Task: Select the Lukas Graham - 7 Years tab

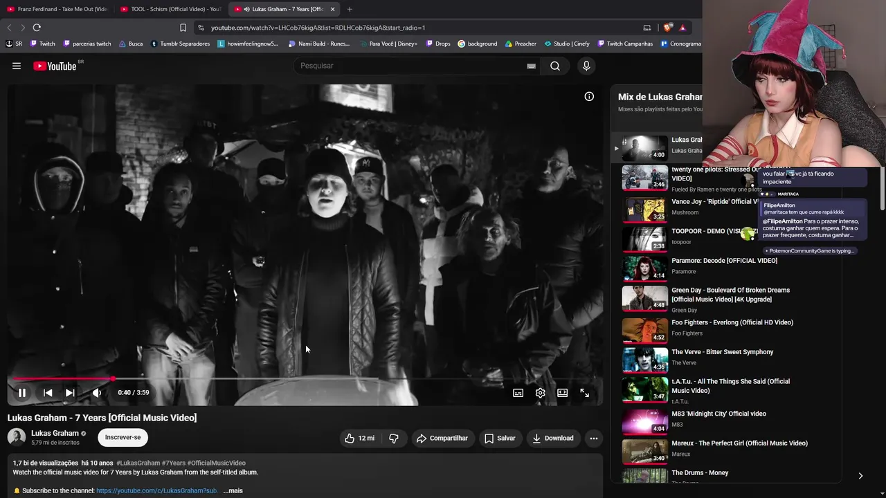Action: 284,9
